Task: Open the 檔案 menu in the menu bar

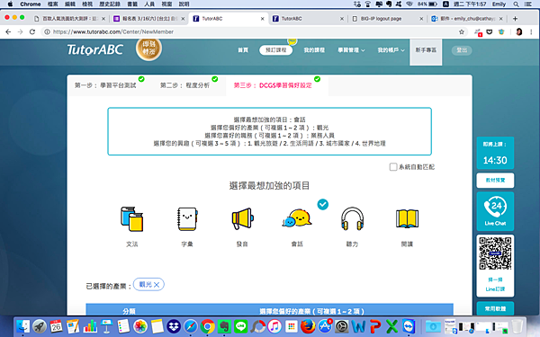Action: pyautogui.click(x=53, y=4)
